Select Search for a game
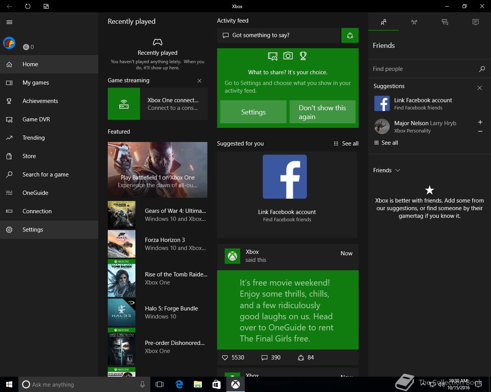Image resolution: width=491 pixels, height=392 pixels. click(49, 175)
